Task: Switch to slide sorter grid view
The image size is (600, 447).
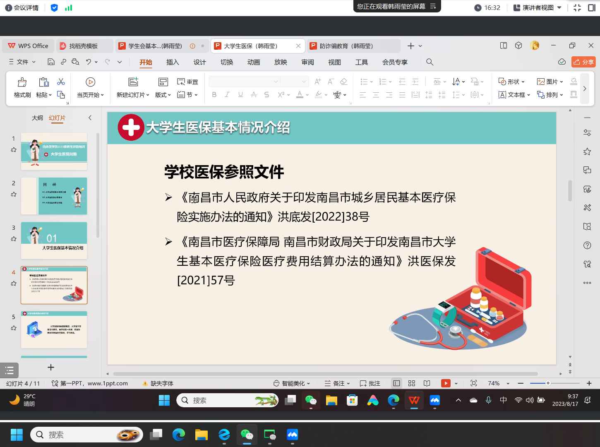Action: 411,383
